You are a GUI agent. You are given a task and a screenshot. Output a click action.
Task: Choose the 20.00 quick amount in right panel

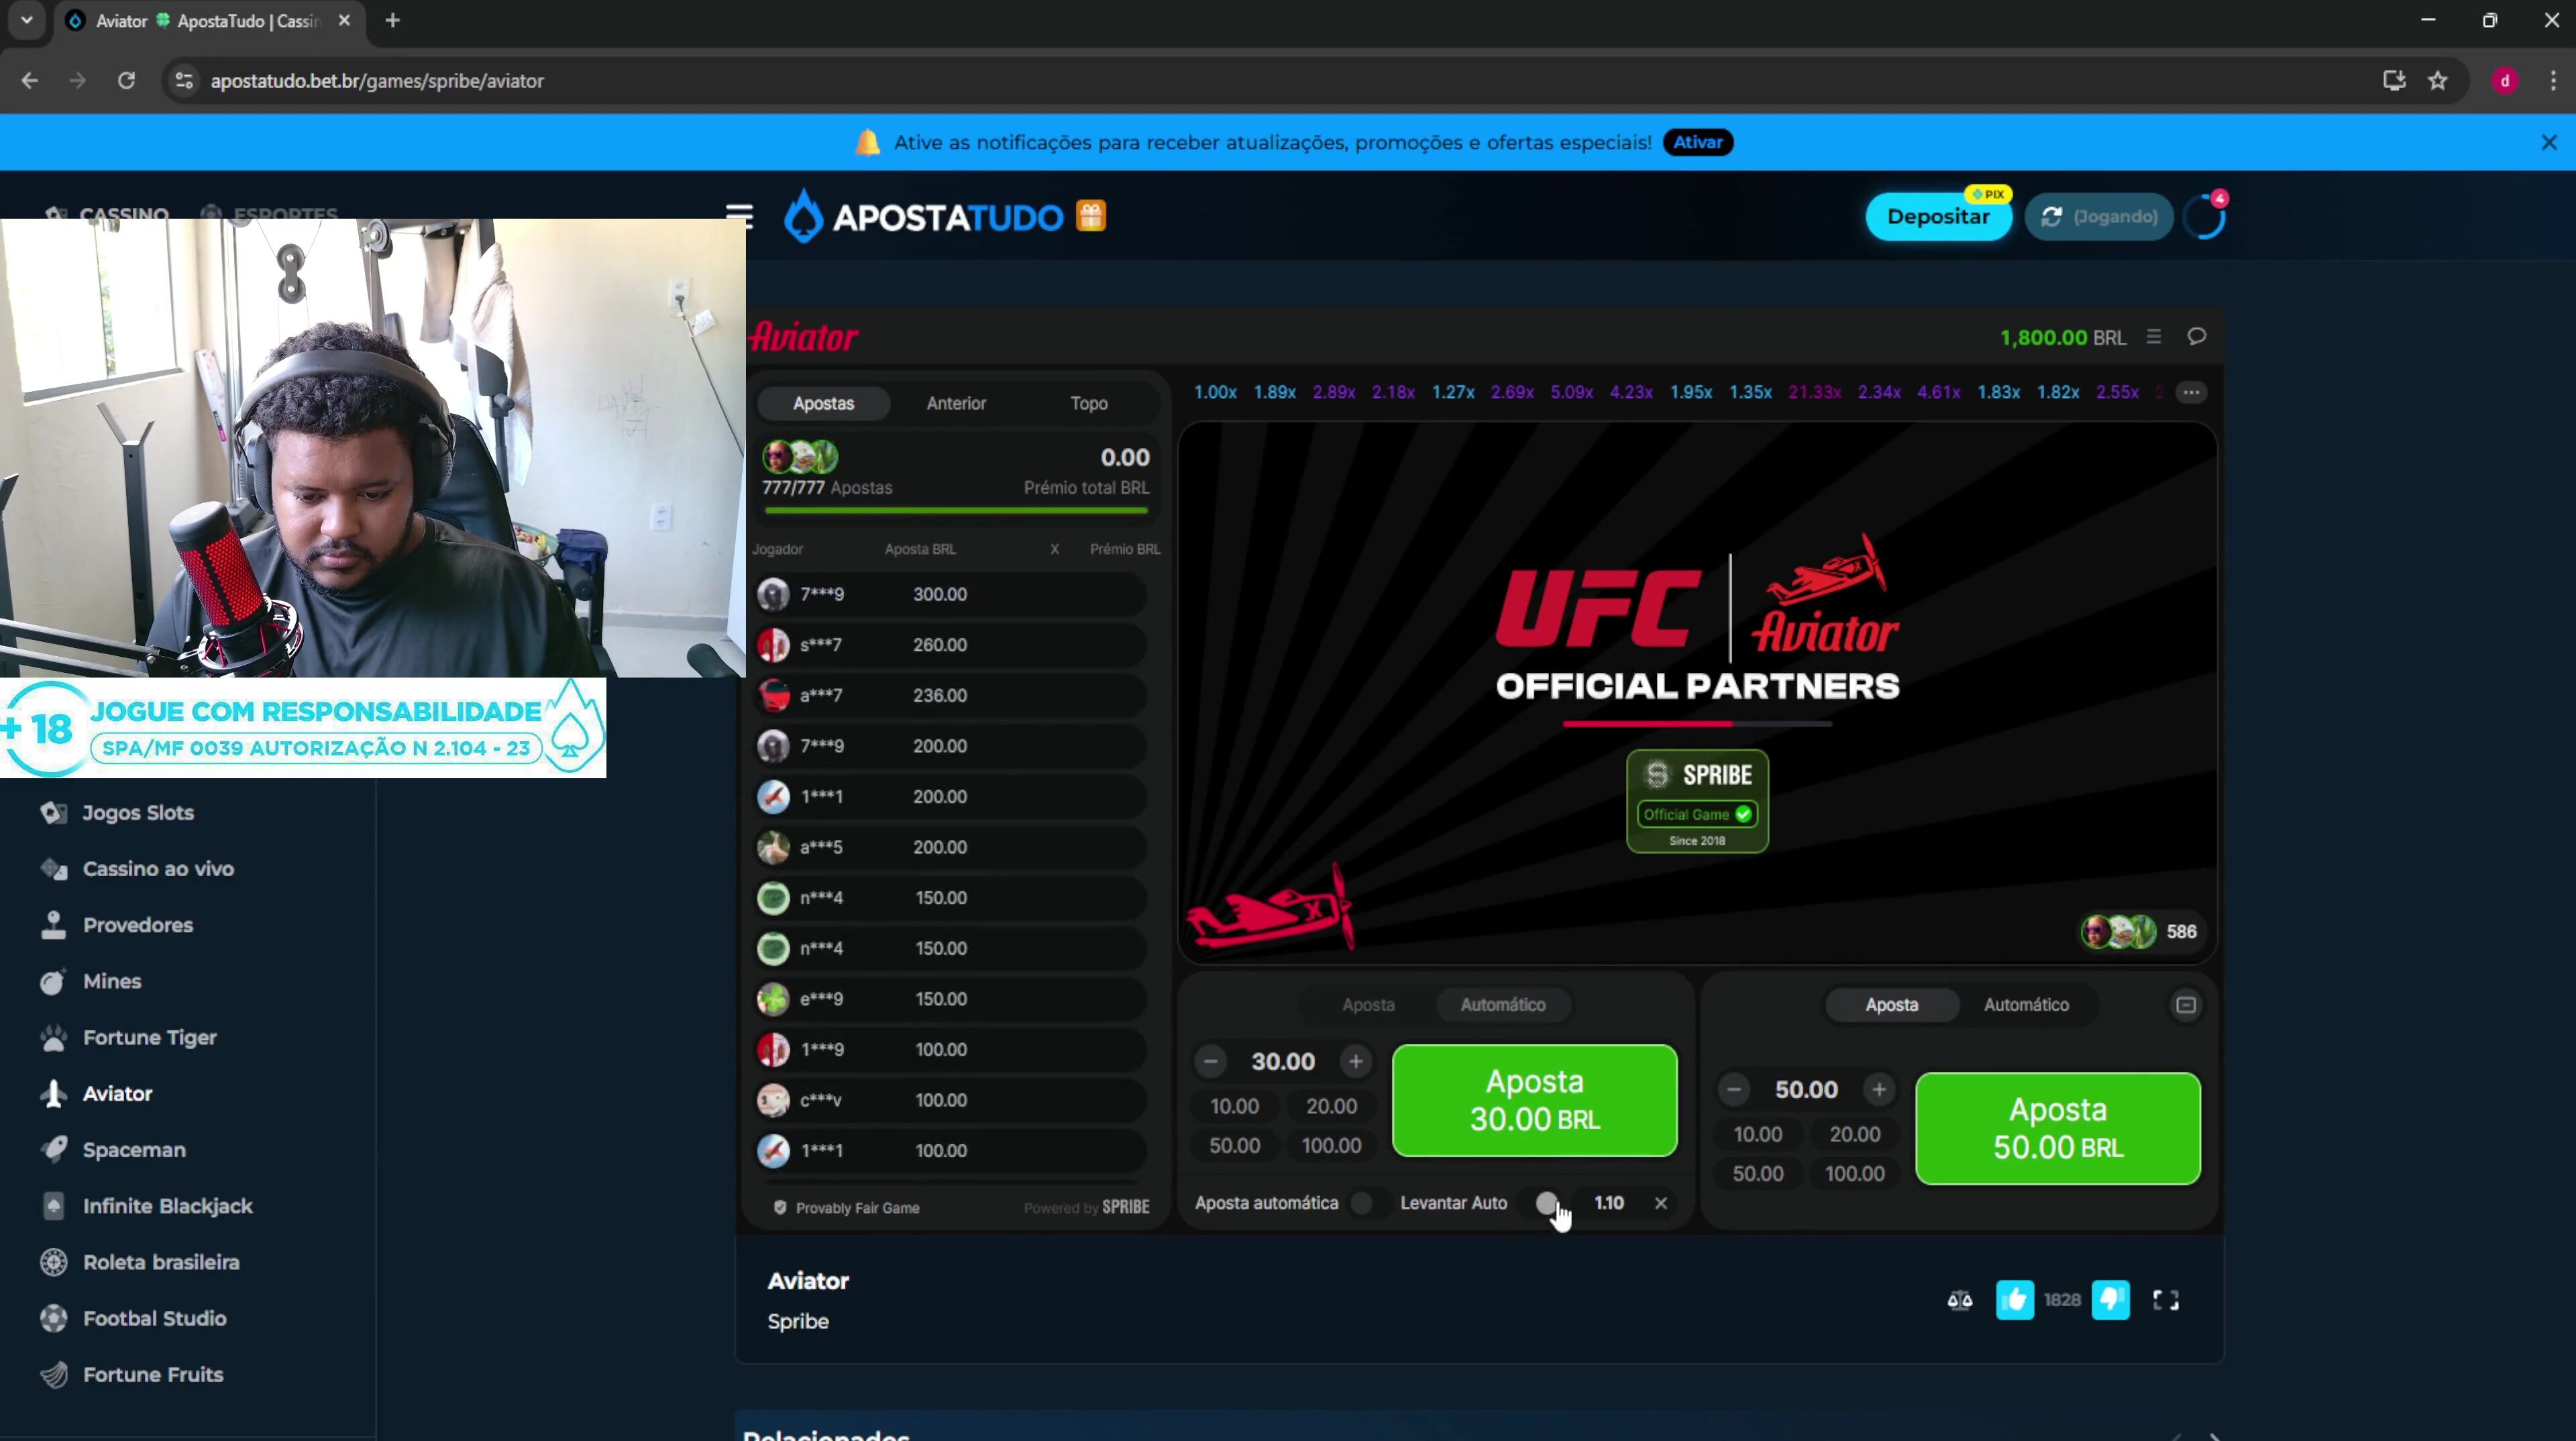1854,1134
